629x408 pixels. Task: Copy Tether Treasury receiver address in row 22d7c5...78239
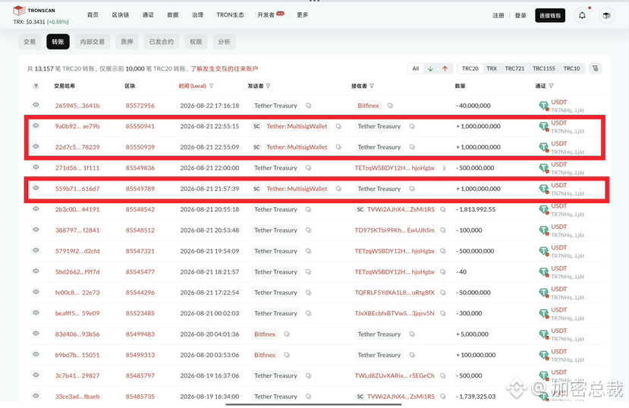coord(412,147)
